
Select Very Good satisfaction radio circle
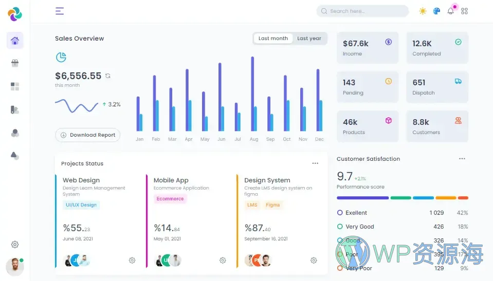[340, 227]
